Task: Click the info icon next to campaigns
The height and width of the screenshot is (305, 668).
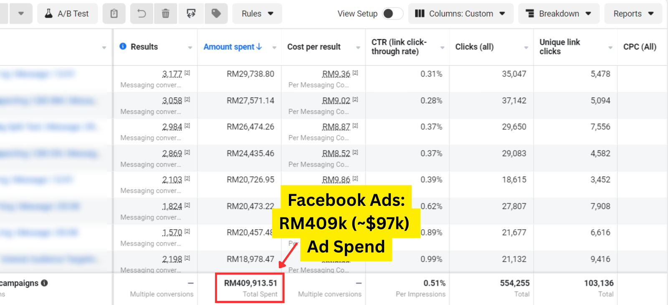Action: click(45, 283)
